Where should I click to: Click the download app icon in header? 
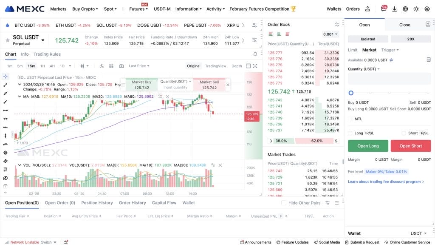point(395,9)
